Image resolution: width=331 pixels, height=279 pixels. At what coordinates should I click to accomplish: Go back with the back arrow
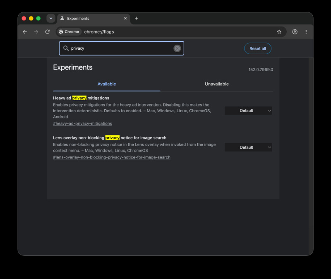(x=25, y=32)
